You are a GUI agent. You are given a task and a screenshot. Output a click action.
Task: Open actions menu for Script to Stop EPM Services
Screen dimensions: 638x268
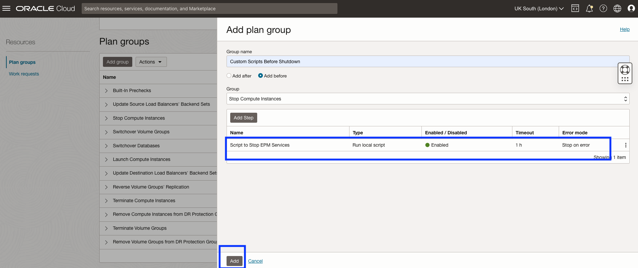(x=626, y=145)
